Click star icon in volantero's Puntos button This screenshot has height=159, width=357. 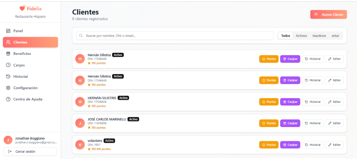264,145
